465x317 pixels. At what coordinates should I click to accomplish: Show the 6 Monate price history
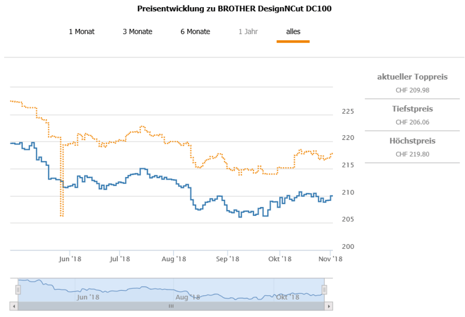195,32
